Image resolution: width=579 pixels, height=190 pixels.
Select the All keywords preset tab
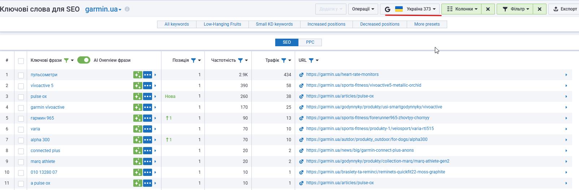(x=177, y=24)
